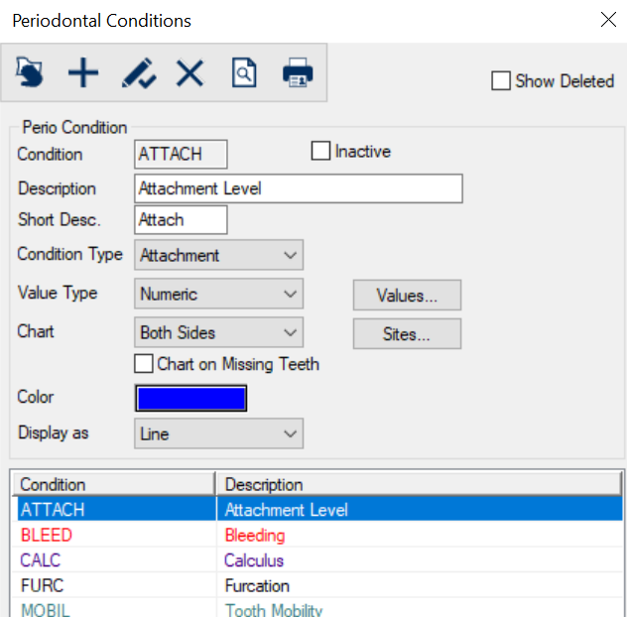Delete condition using the X toolbar icon

189,72
